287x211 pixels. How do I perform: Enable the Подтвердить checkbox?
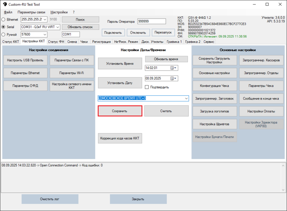tap(147, 87)
